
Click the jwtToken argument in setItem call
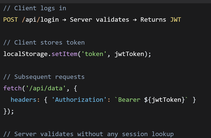(x=129, y=54)
